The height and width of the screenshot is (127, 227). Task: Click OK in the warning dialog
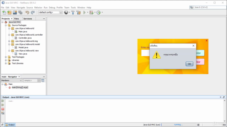[x=189, y=64]
